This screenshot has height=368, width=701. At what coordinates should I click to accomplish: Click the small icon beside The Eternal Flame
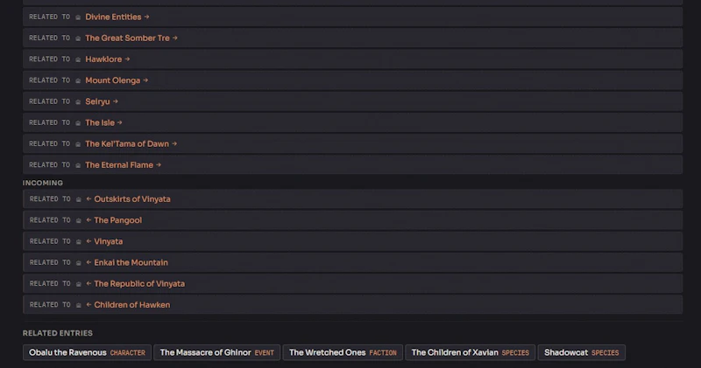click(x=78, y=165)
